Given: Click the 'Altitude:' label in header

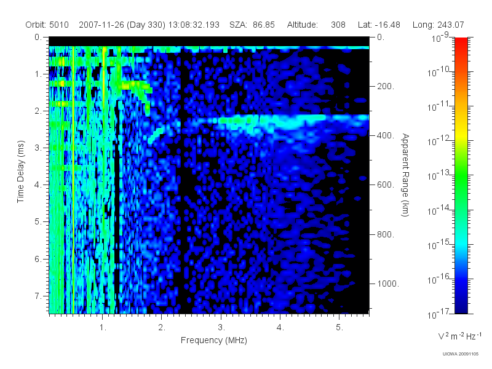Looking at the screenshot, I should (302, 25).
